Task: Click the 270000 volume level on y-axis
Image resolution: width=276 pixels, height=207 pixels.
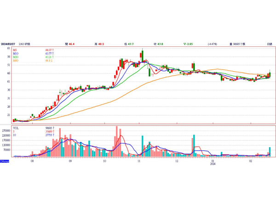Action: click(x=6, y=131)
